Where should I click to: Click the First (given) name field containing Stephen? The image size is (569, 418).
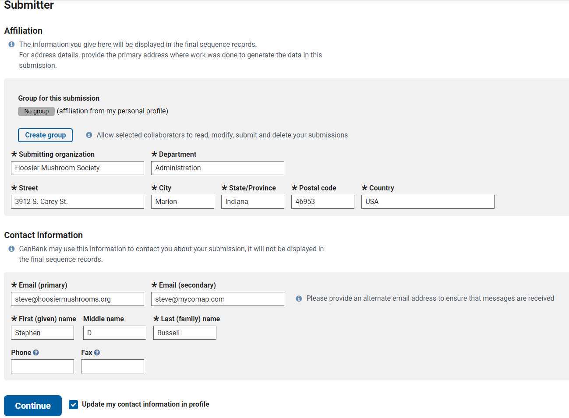[x=42, y=333]
